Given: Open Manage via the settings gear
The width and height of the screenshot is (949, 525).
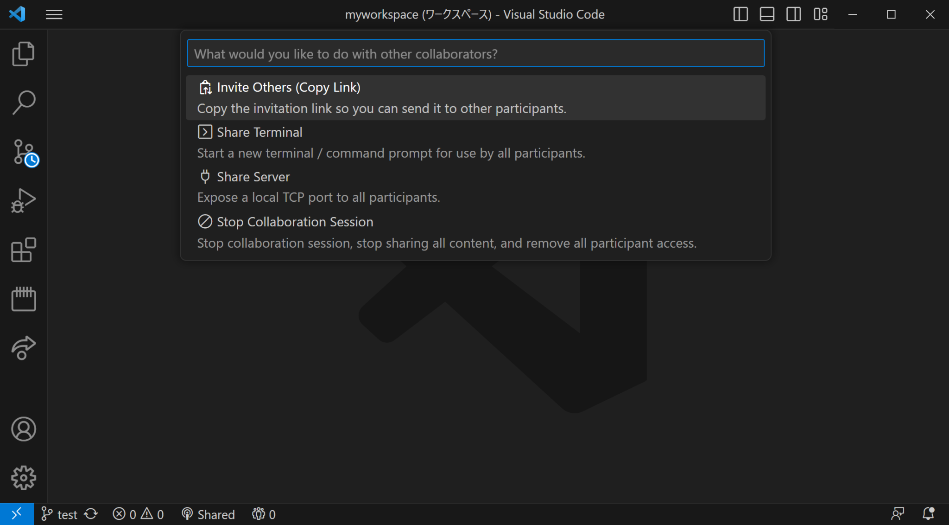Looking at the screenshot, I should 23,478.
